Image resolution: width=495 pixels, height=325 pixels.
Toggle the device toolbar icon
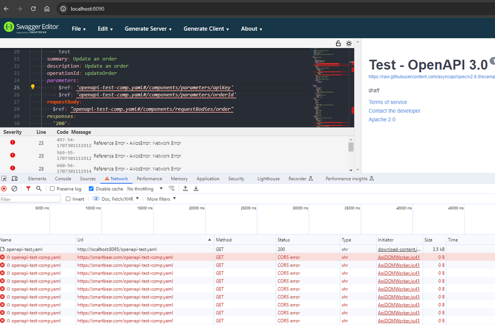pyautogui.click(x=14, y=179)
